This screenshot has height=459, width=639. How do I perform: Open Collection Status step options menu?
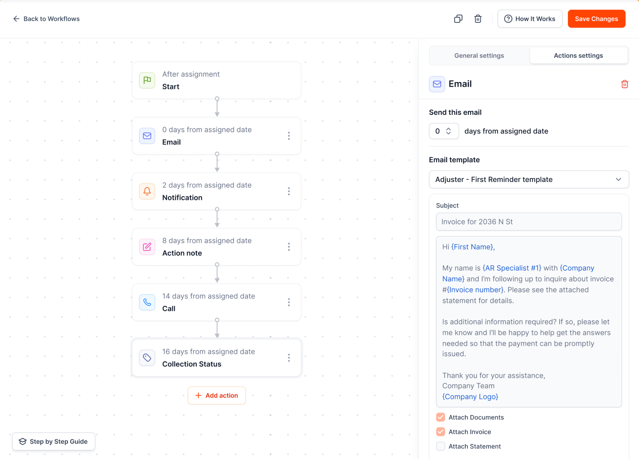click(288, 358)
